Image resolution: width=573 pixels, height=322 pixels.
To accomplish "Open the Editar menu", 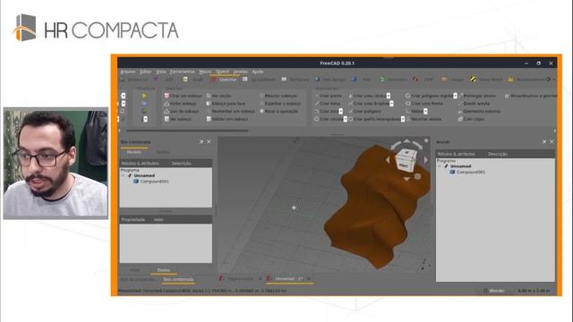I will pos(145,72).
